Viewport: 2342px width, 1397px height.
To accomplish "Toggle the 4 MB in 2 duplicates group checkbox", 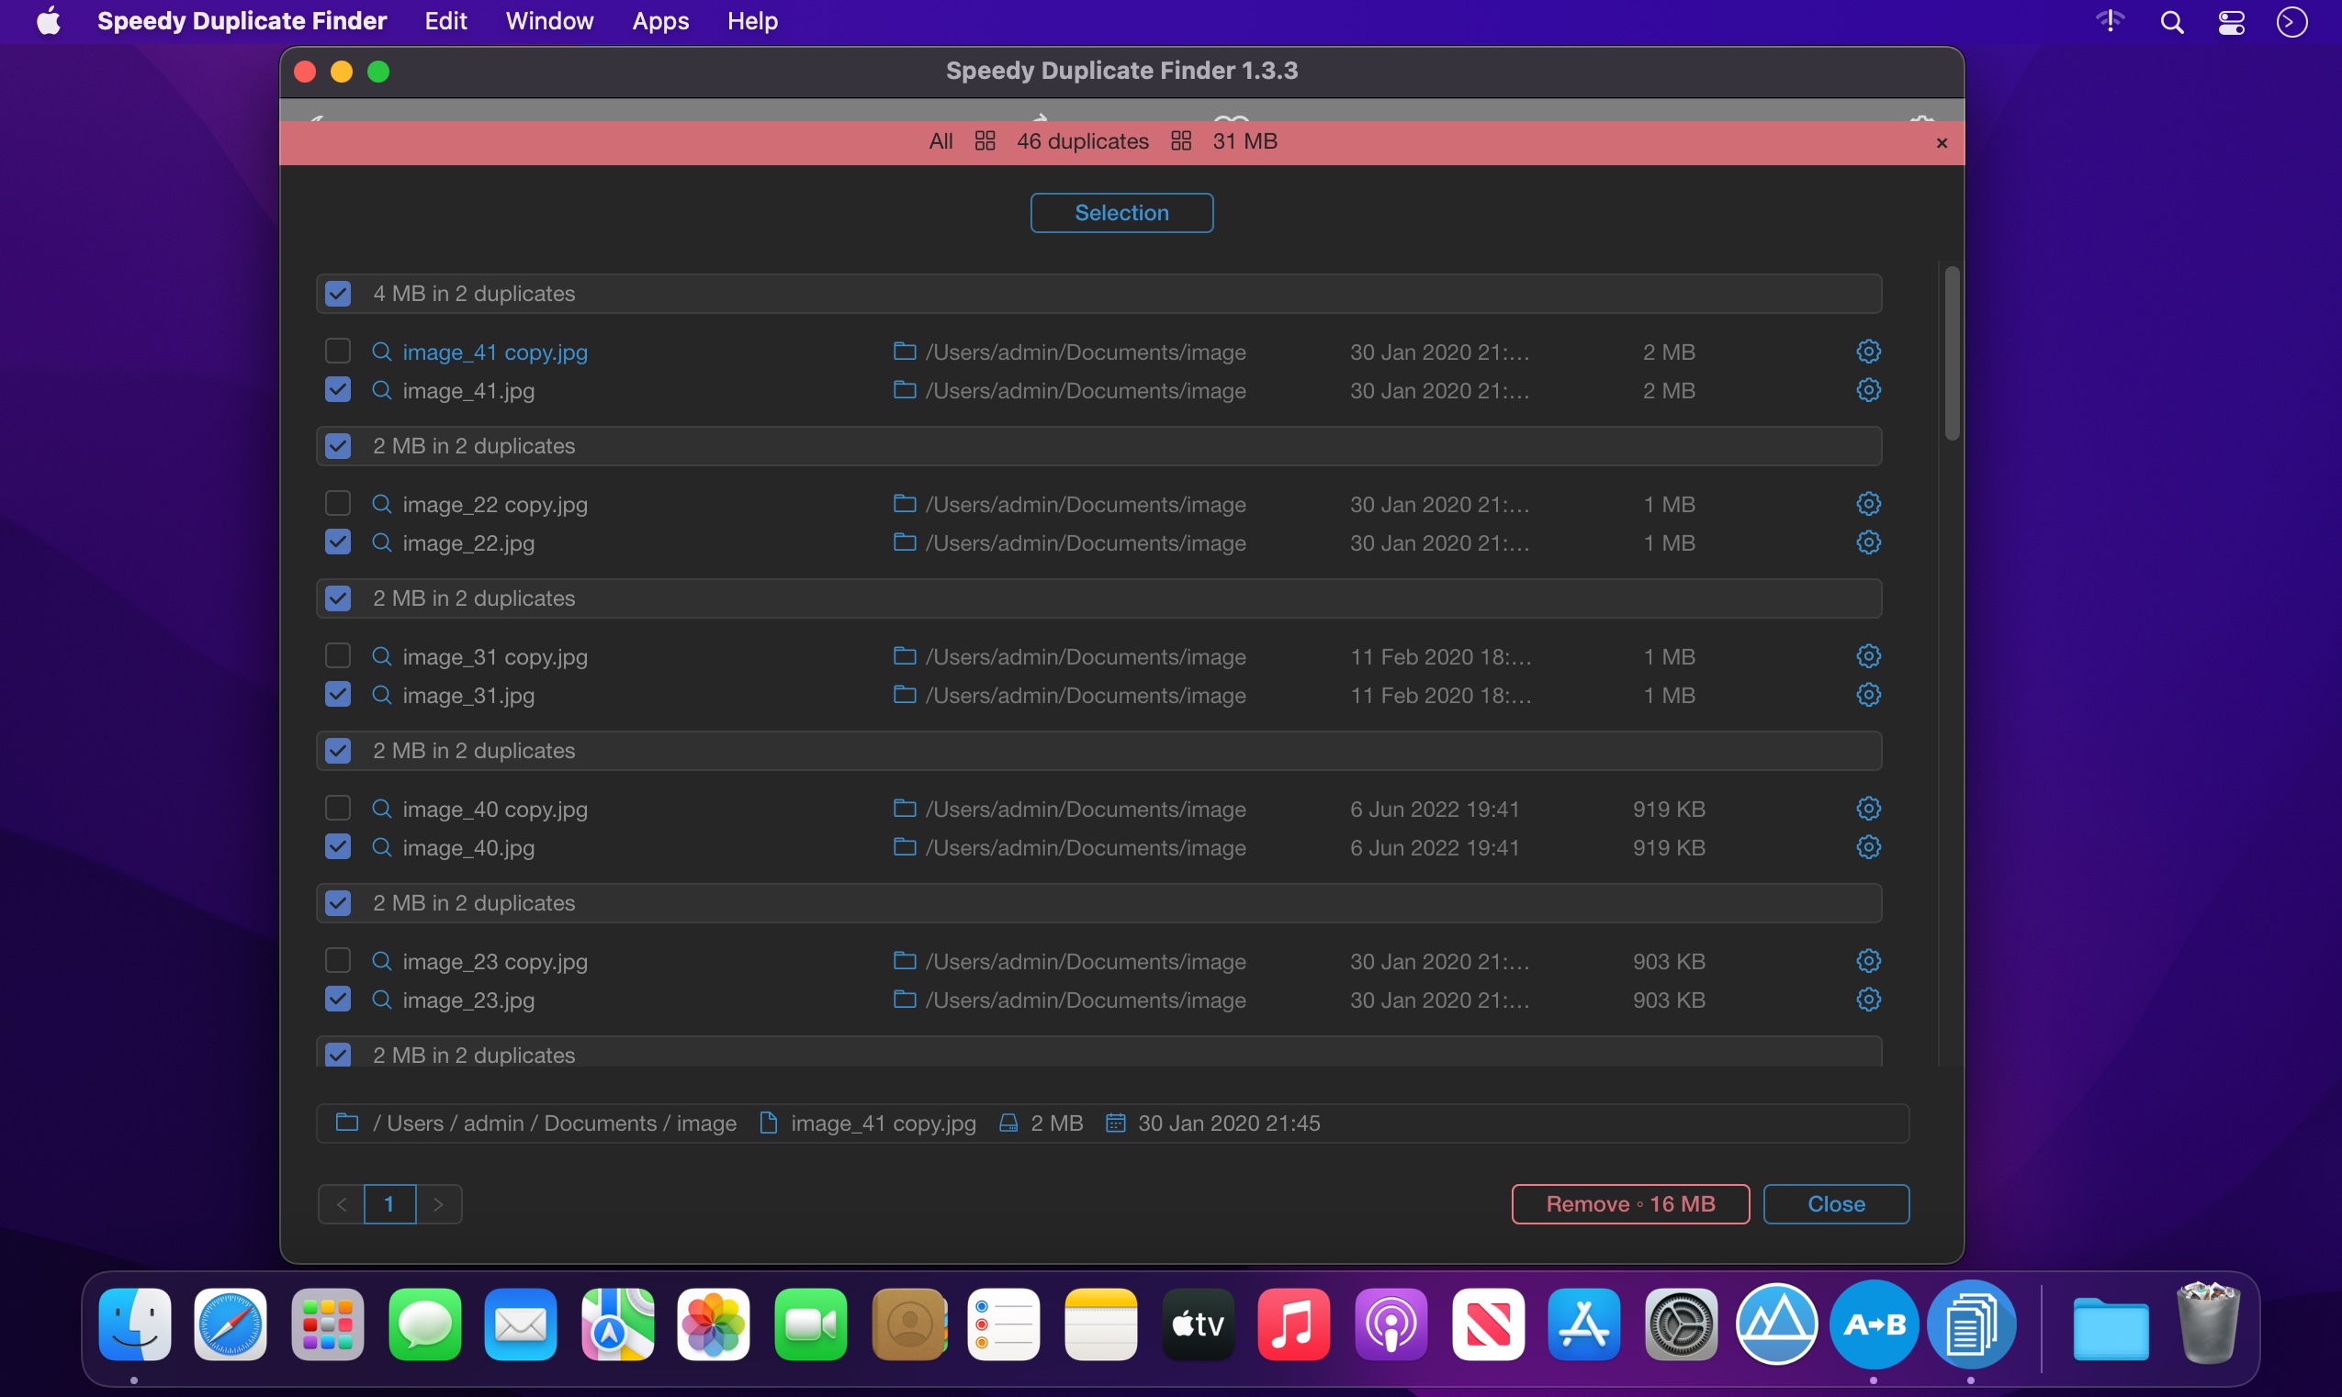I will [x=337, y=294].
